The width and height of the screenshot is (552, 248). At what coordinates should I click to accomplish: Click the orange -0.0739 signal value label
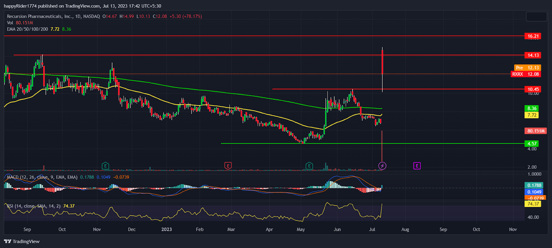535,198
